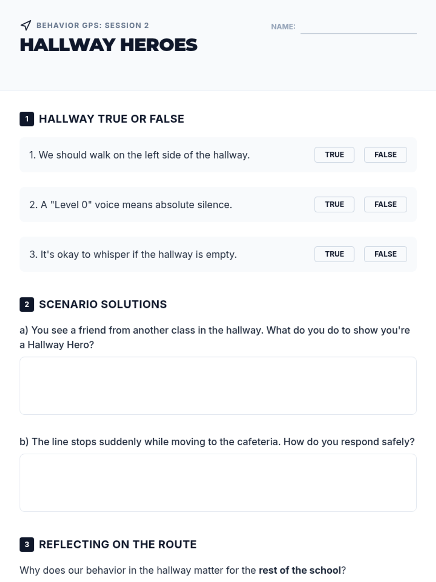The image size is (436, 582).
Task: Choose FALSE for whispering in empty hallway
Action: (x=385, y=254)
